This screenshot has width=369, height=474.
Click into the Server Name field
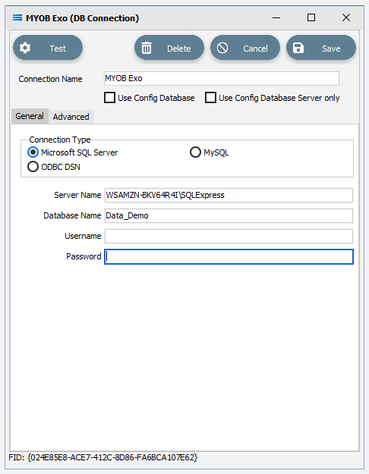click(x=229, y=195)
